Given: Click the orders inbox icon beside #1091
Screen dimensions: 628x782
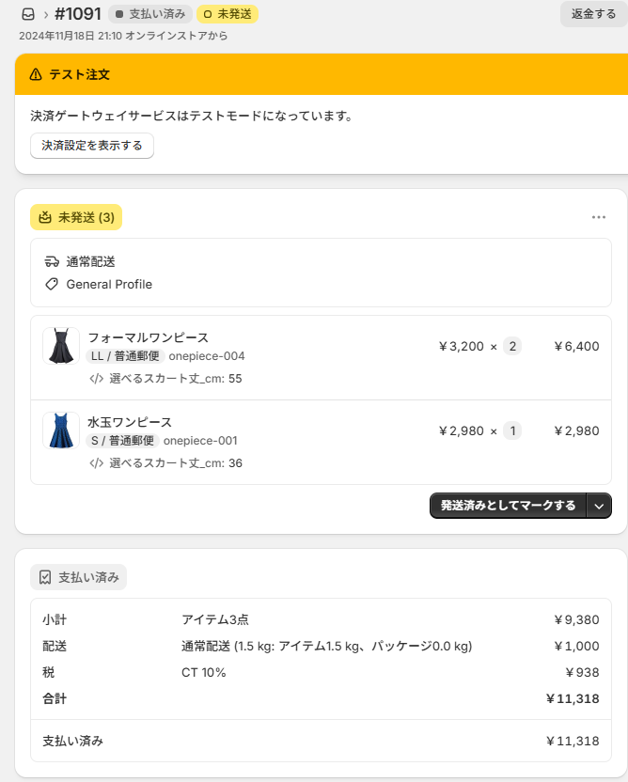Looking at the screenshot, I should coord(27,14).
